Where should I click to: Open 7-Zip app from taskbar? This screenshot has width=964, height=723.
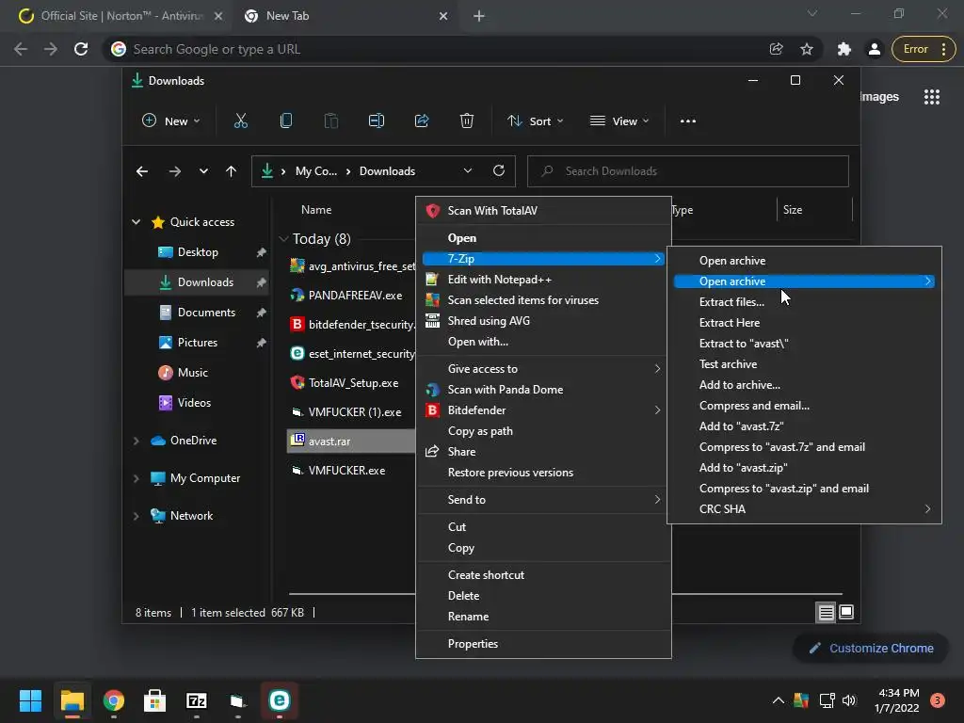(196, 700)
